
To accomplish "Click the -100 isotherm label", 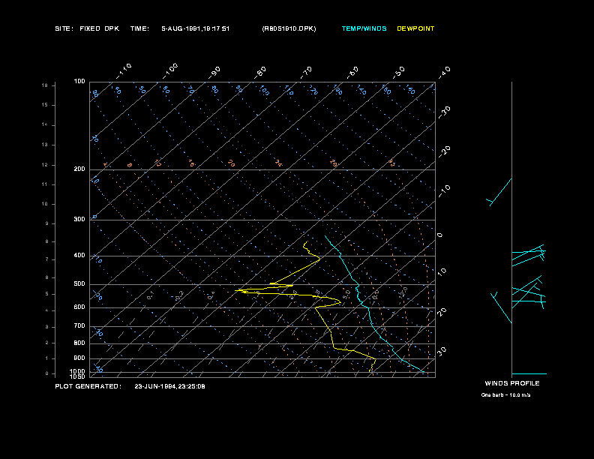I will tap(170, 70).
